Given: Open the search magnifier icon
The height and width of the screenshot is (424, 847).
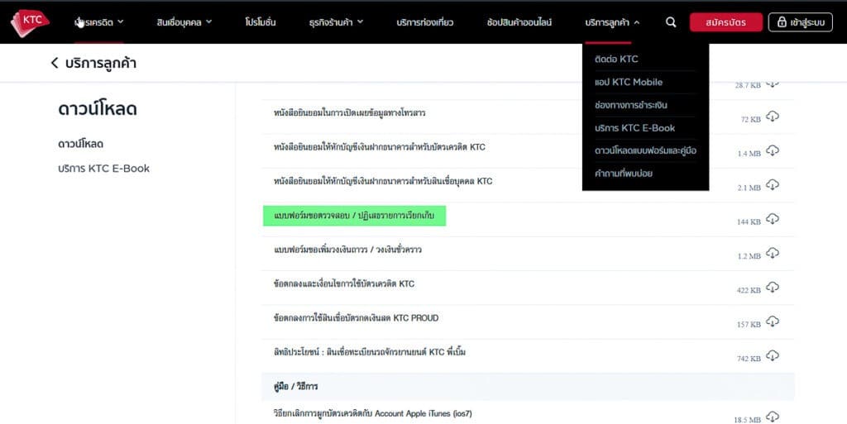Looking at the screenshot, I should [x=671, y=22].
